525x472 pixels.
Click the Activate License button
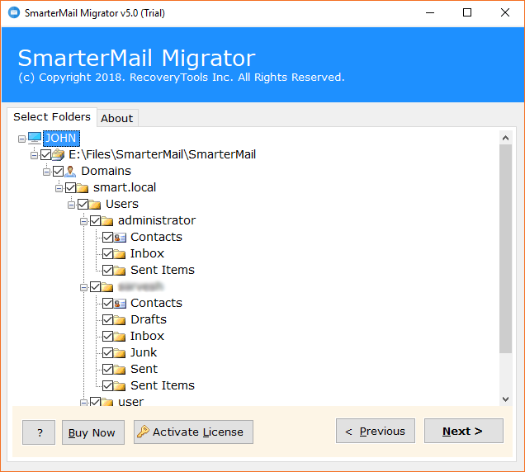point(193,432)
